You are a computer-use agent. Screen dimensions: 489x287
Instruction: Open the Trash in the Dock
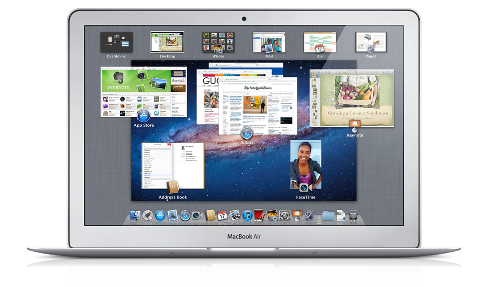[353, 215]
